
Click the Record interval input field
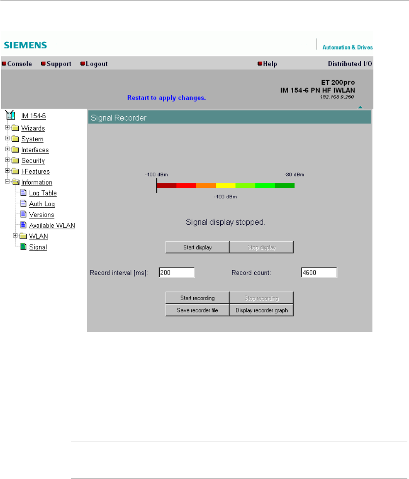click(x=177, y=273)
